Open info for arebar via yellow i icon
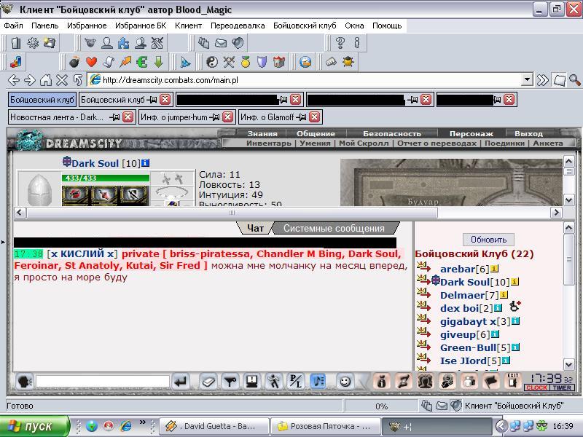 pyautogui.click(x=494, y=269)
